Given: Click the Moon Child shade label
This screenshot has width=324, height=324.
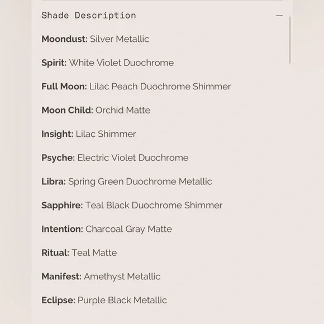Looking at the screenshot, I should (67, 111).
